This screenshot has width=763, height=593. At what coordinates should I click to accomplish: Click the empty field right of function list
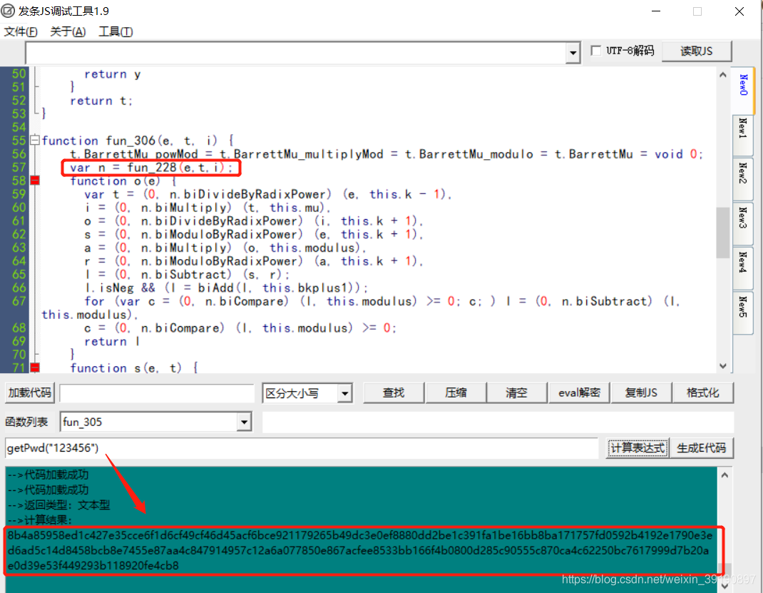pos(498,422)
